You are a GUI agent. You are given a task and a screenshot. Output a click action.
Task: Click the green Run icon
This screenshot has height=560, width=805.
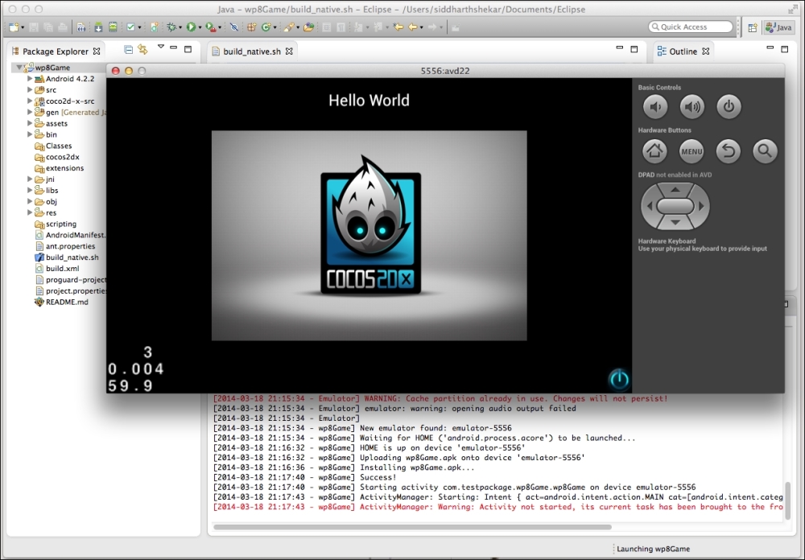point(191,27)
